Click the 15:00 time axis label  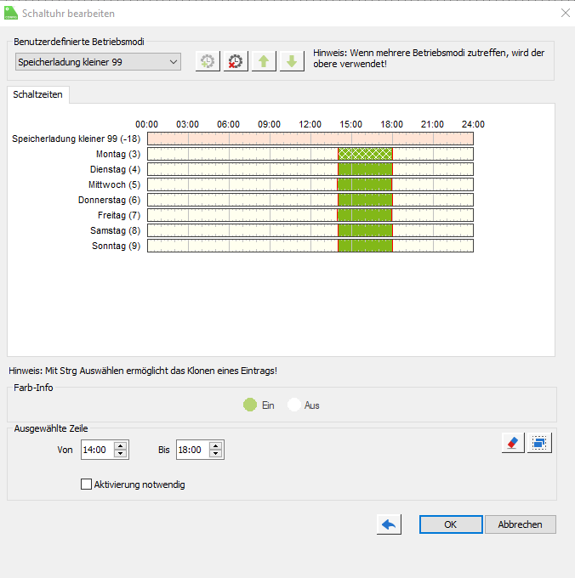[350, 124]
